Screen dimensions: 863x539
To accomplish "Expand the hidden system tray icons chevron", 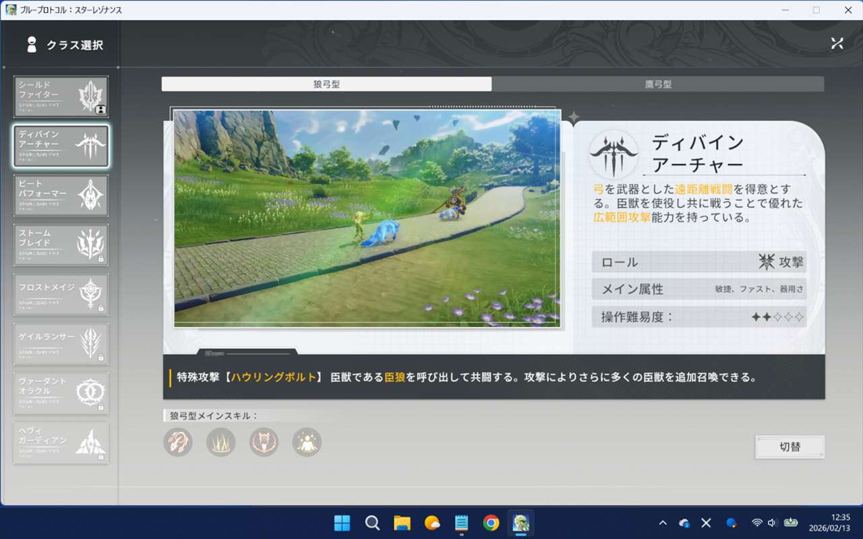I will coord(663,523).
